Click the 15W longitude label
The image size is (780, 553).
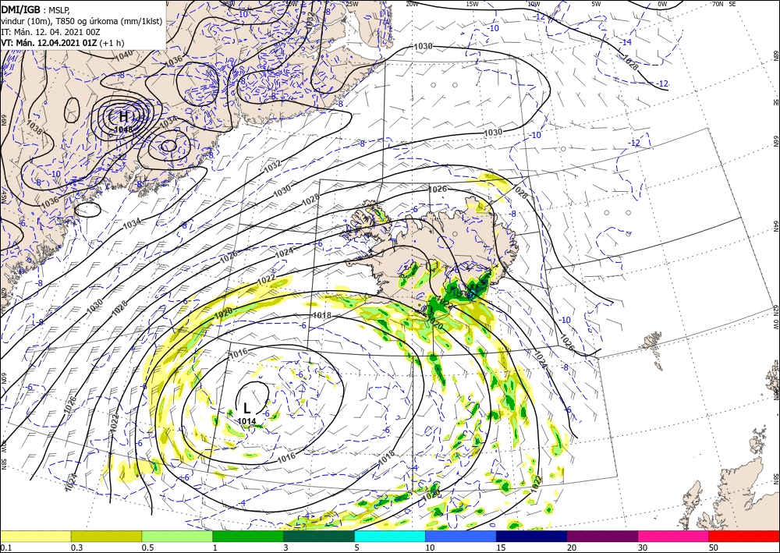(472, 4)
